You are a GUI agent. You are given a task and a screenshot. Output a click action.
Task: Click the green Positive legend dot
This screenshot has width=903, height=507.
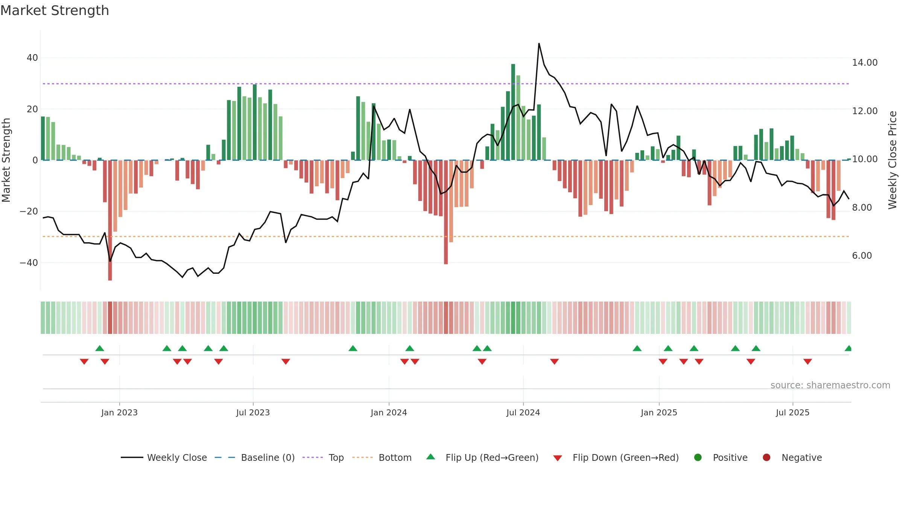click(698, 457)
